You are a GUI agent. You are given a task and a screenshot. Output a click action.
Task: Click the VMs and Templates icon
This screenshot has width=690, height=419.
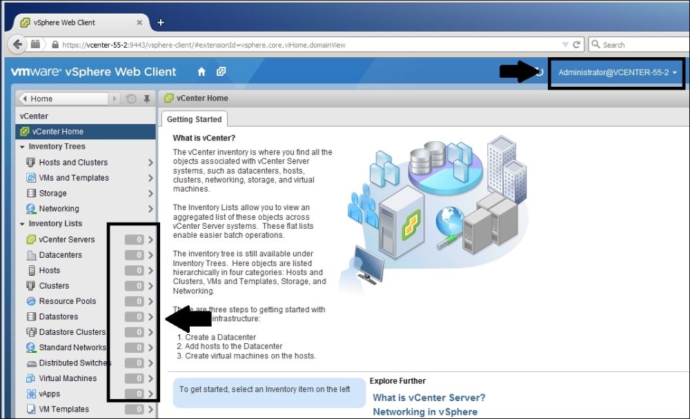pyautogui.click(x=31, y=178)
